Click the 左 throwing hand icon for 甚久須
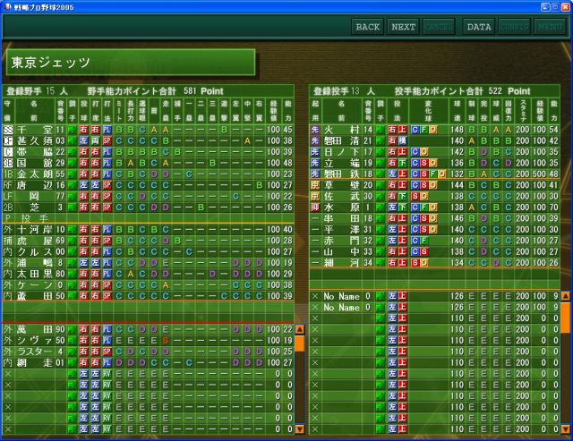 83,140
